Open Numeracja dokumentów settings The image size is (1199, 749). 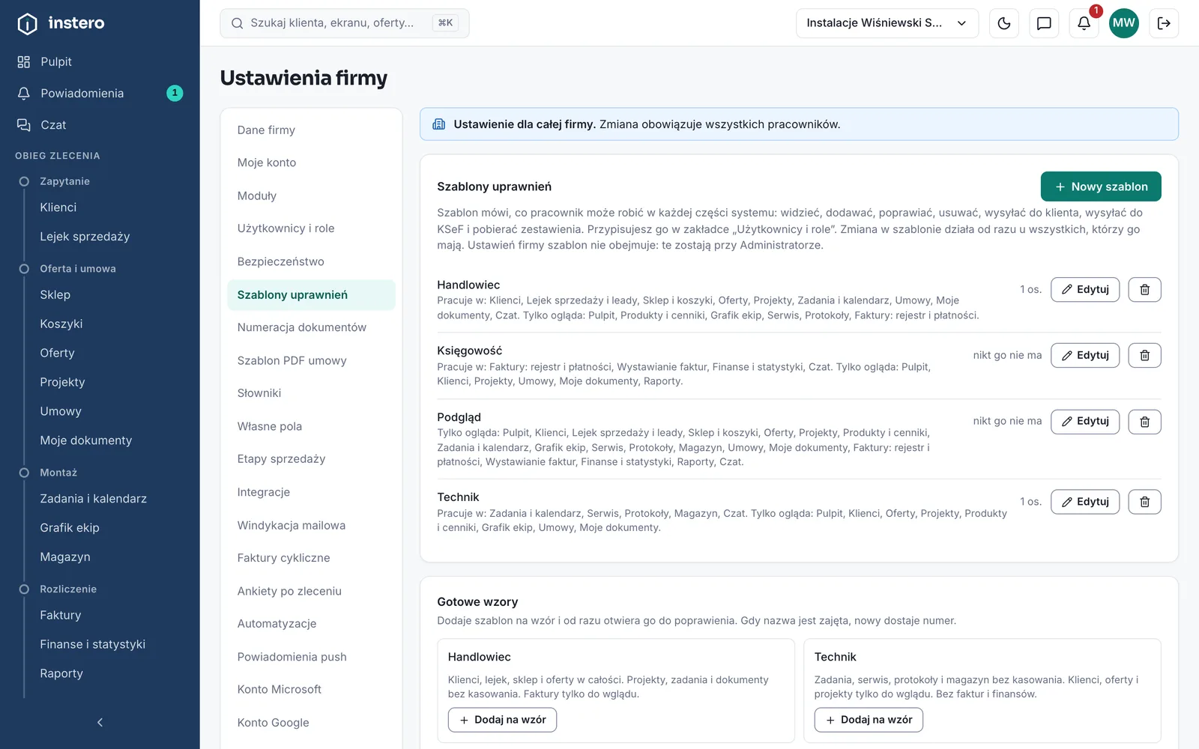(x=311, y=327)
